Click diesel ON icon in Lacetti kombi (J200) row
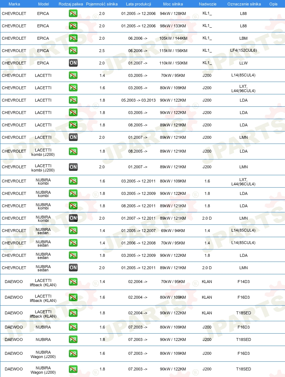The height and width of the screenshot is (377, 285). point(73,167)
